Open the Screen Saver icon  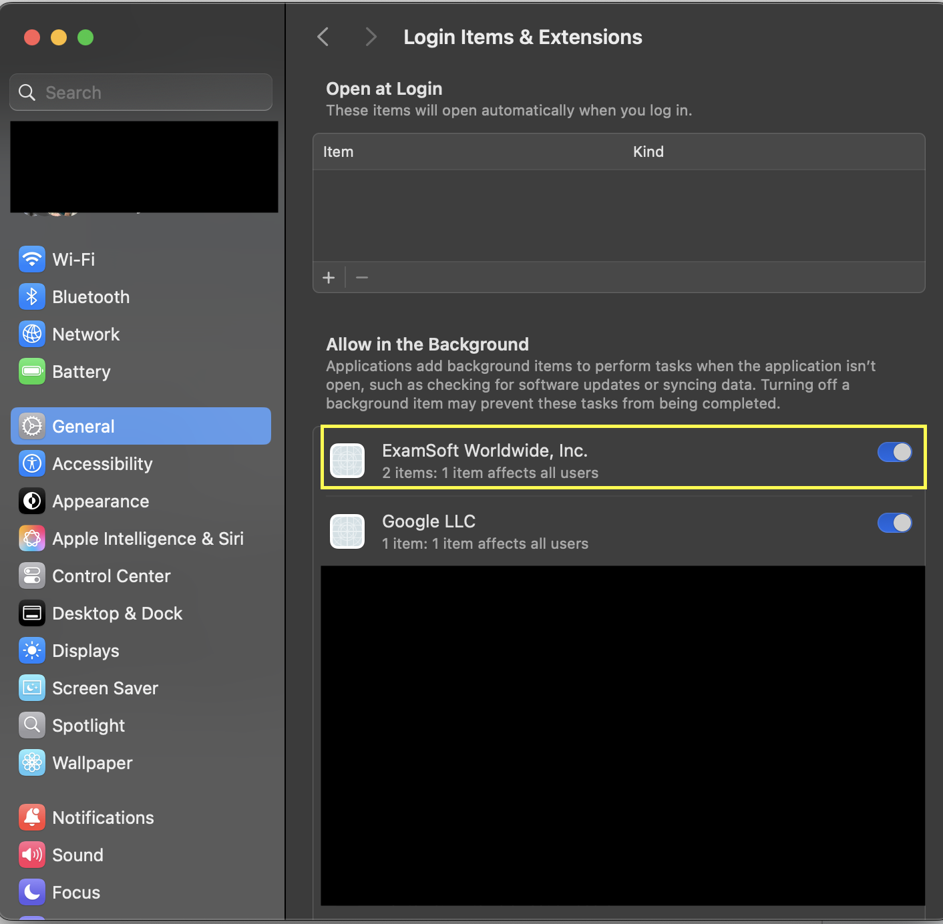tap(32, 688)
